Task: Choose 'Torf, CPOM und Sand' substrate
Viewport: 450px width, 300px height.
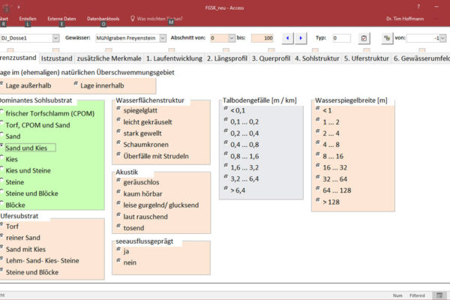Action: coord(35,125)
